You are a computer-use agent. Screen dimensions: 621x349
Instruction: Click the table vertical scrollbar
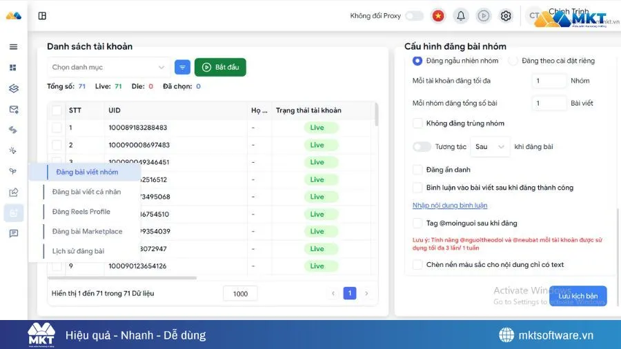pos(376,114)
